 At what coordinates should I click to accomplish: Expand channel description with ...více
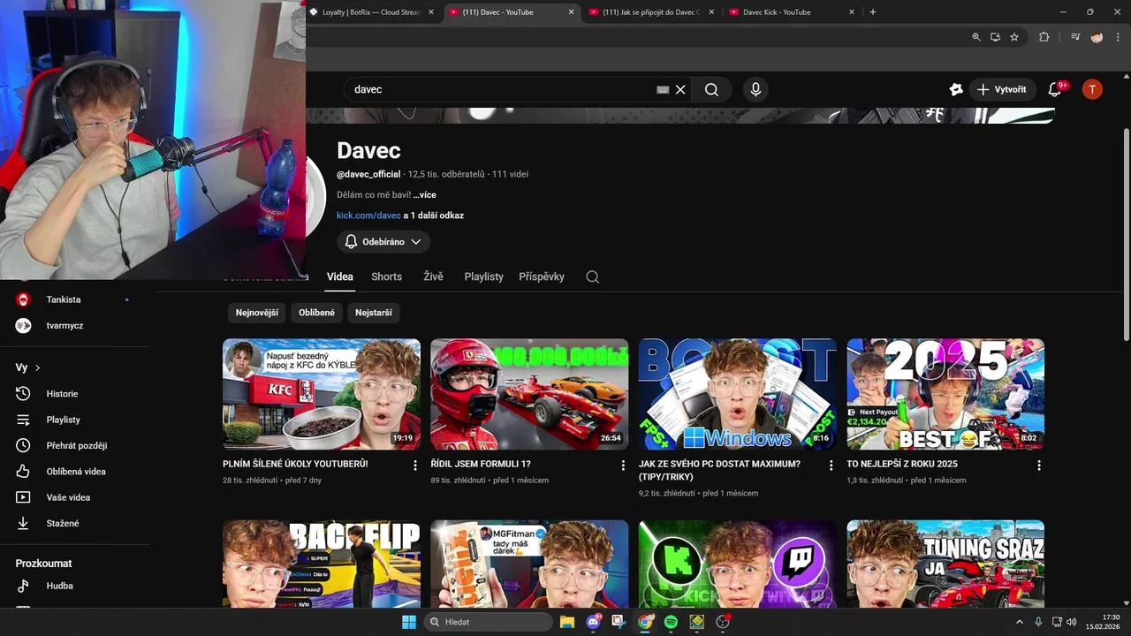tap(424, 194)
